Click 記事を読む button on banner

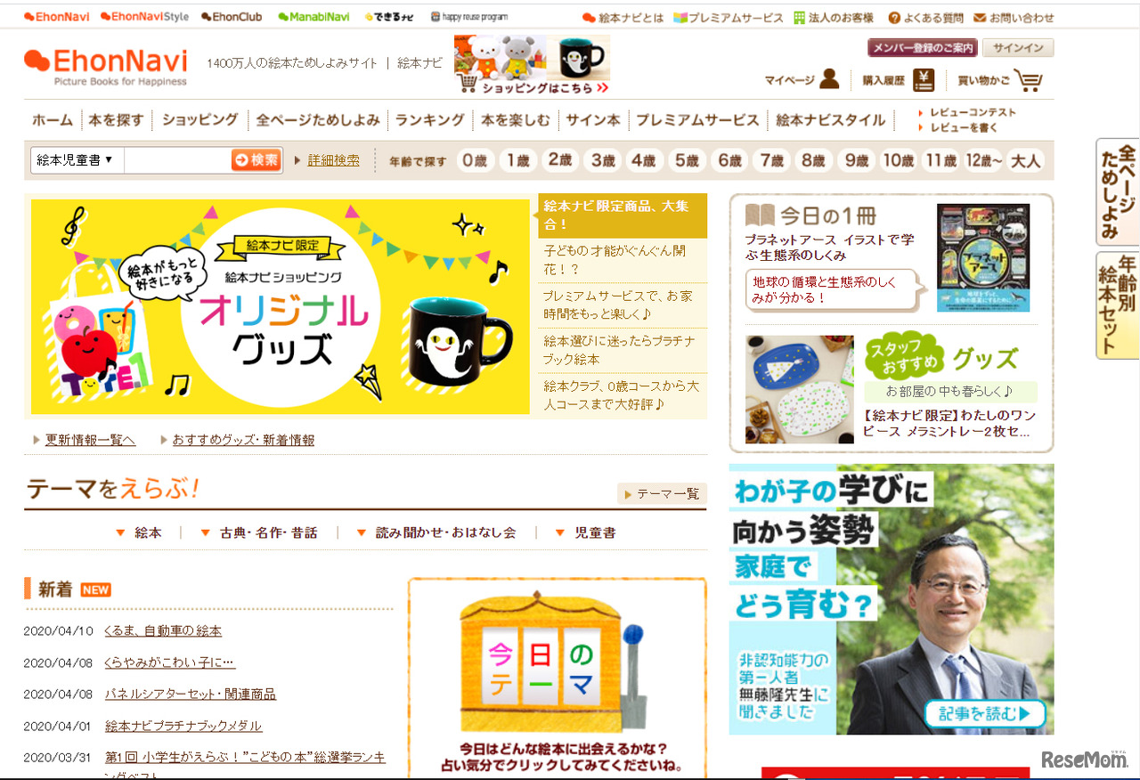(x=984, y=713)
